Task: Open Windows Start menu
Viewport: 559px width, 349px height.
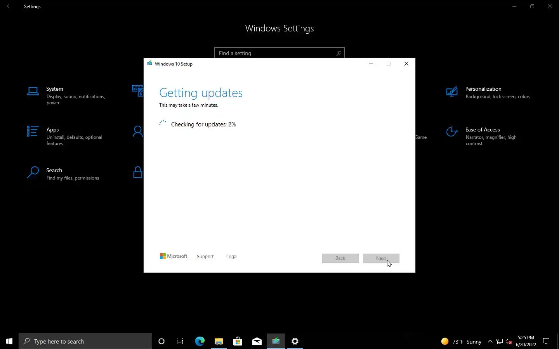Action: (9, 341)
